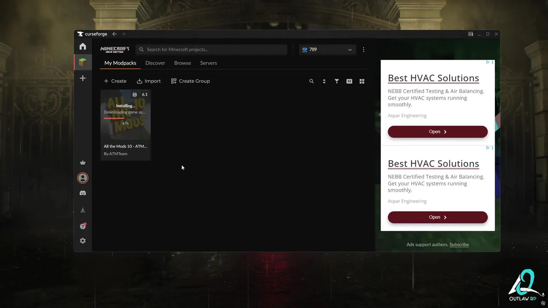This screenshot has width=548, height=308.
Task: Click the M toggle icon in toolbar
Action: (349, 81)
